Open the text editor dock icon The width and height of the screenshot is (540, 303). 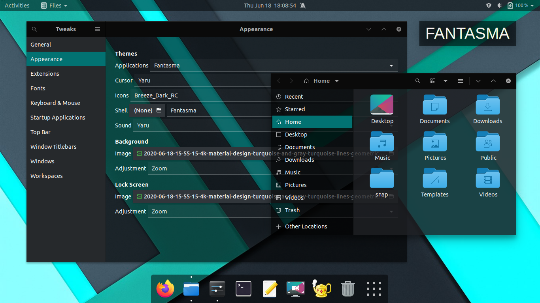270,289
